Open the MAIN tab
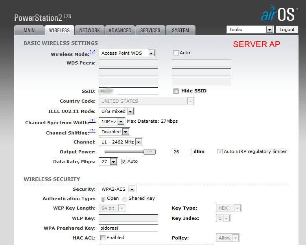This screenshot has height=245, width=306. click(x=29, y=30)
